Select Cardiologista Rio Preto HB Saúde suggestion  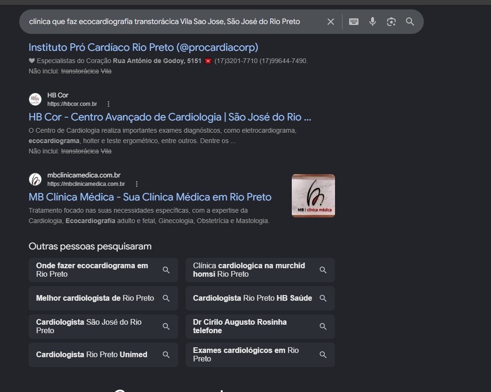[260, 298]
